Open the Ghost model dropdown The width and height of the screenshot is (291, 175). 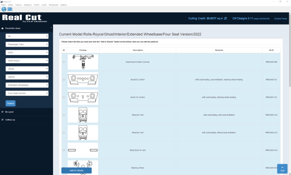[x=27, y=69]
